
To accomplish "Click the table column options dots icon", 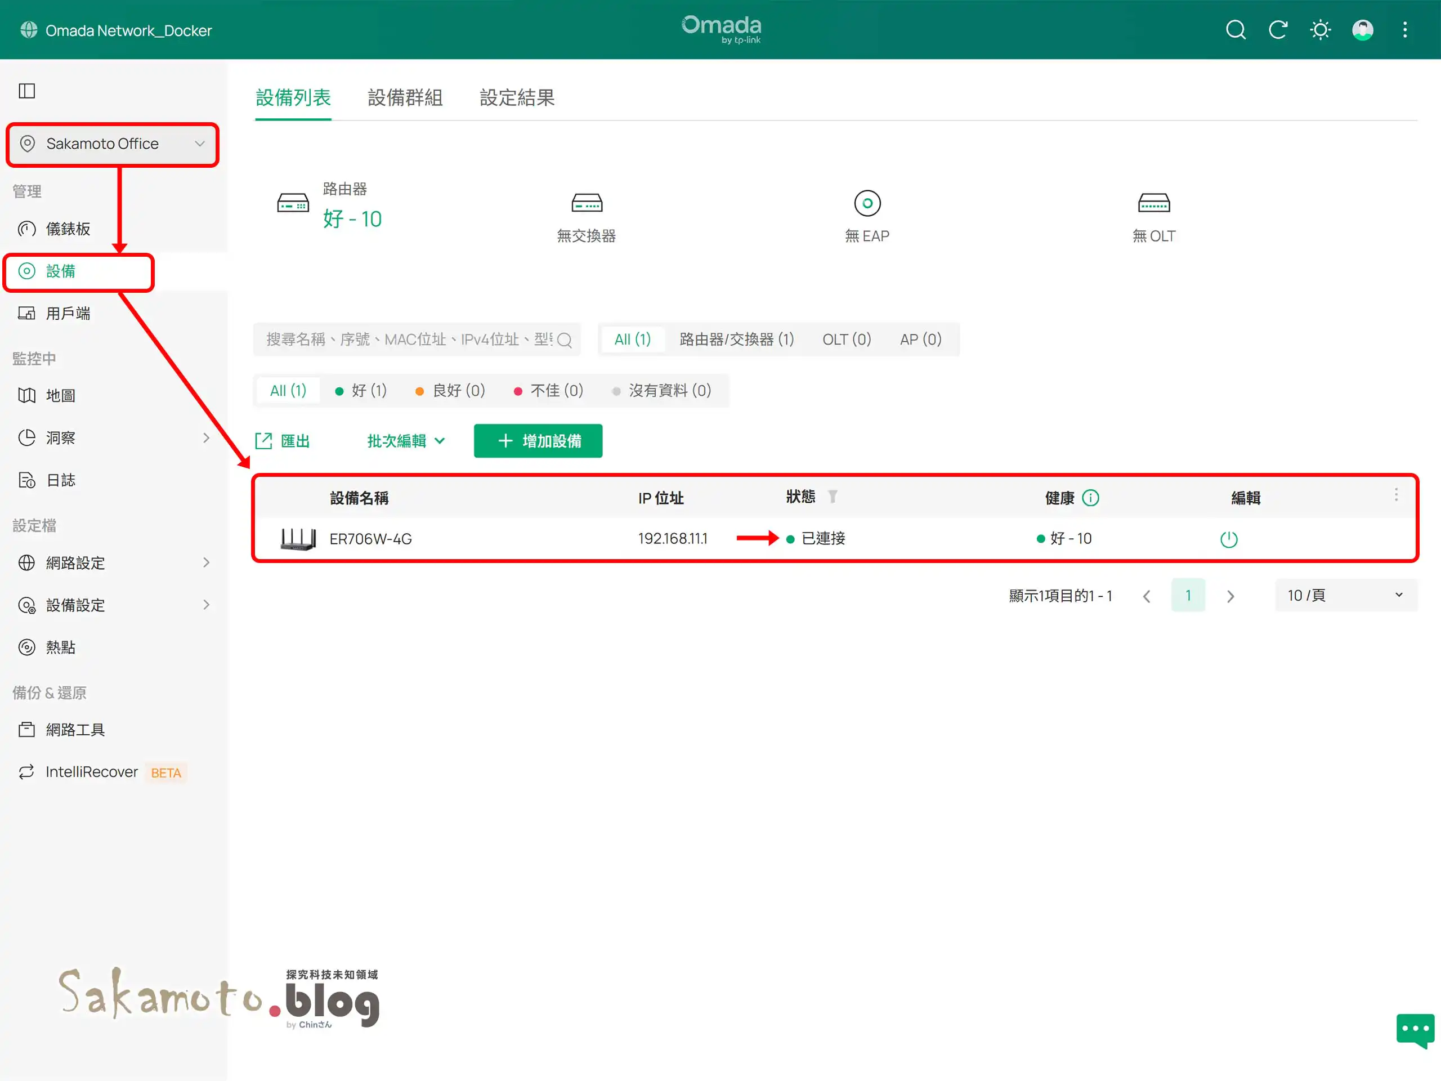I will tap(1396, 494).
